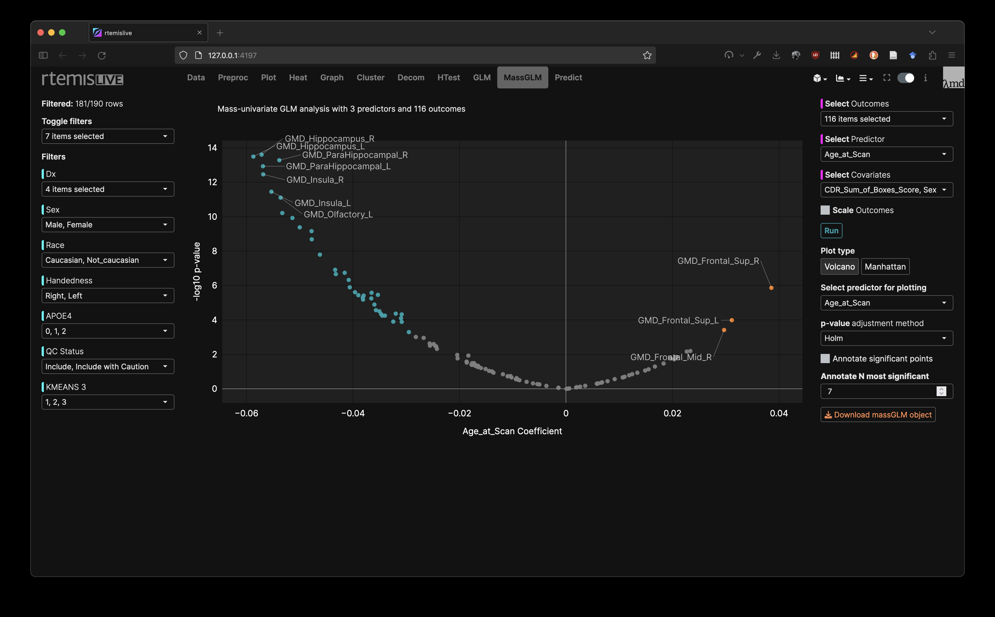Toggle the dark mode switch
995x617 pixels.
[x=906, y=78]
